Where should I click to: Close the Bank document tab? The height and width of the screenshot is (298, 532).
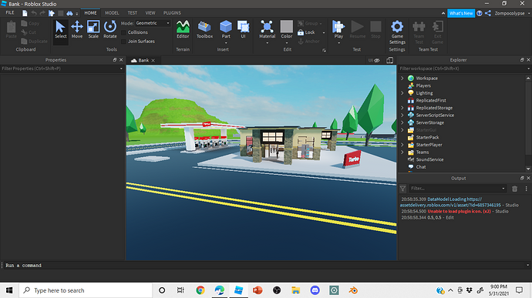(x=153, y=60)
